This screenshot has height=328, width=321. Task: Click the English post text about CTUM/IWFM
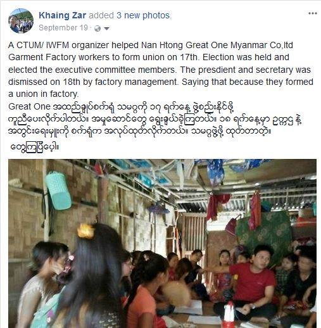pyautogui.click(x=160, y=70)
